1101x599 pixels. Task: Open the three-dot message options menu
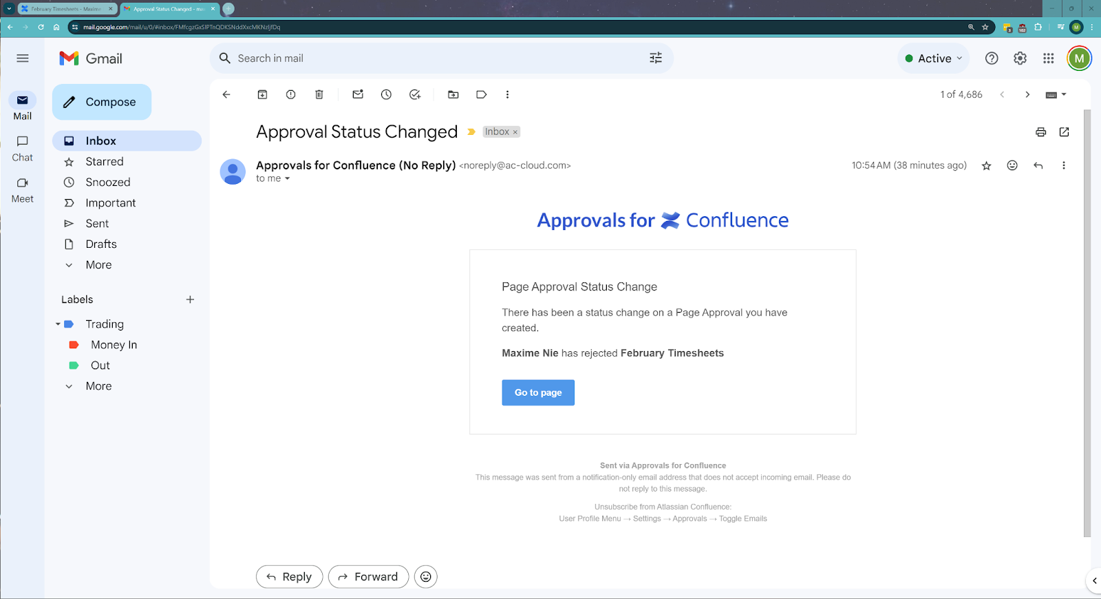tap(1063, 165)
